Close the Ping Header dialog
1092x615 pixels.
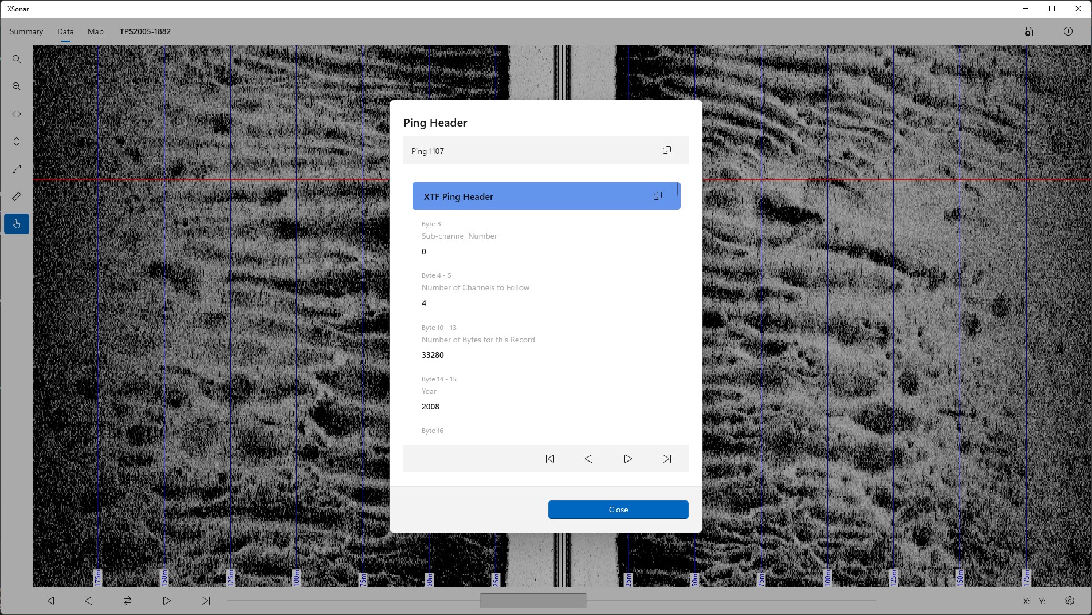point(618,510)
